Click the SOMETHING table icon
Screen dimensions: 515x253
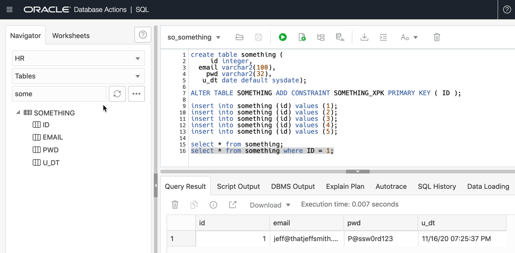pyautogui.click(x=28, y=113)
